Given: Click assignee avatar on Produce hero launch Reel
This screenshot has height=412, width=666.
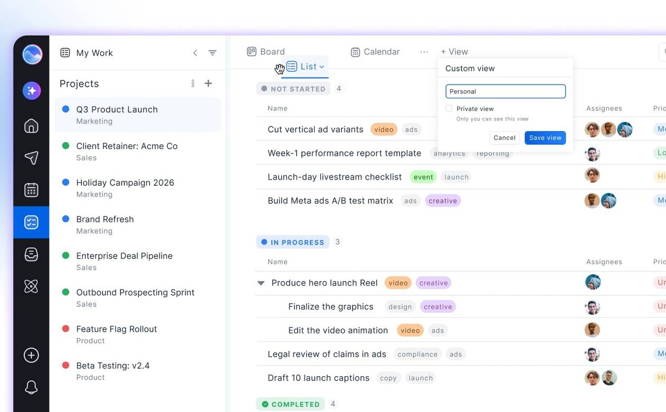Looking at the screenshot, I should [593, 282].
